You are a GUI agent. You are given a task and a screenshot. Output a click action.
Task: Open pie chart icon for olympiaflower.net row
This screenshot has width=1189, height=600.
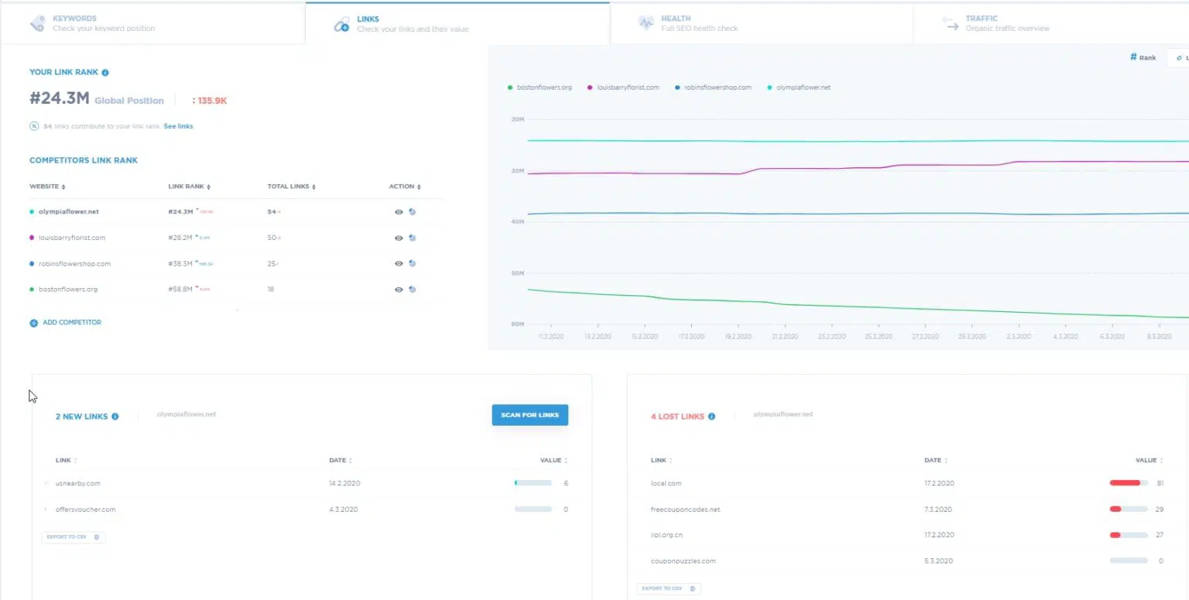pyautogui.click(x=413, y=211)
